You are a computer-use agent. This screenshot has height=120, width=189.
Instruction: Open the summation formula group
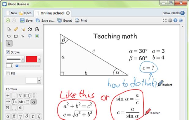click(x=14, y=102)
